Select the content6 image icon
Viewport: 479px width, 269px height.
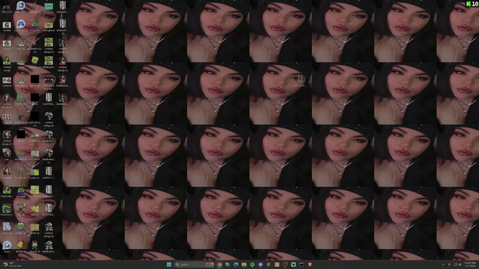coord(7,118)
